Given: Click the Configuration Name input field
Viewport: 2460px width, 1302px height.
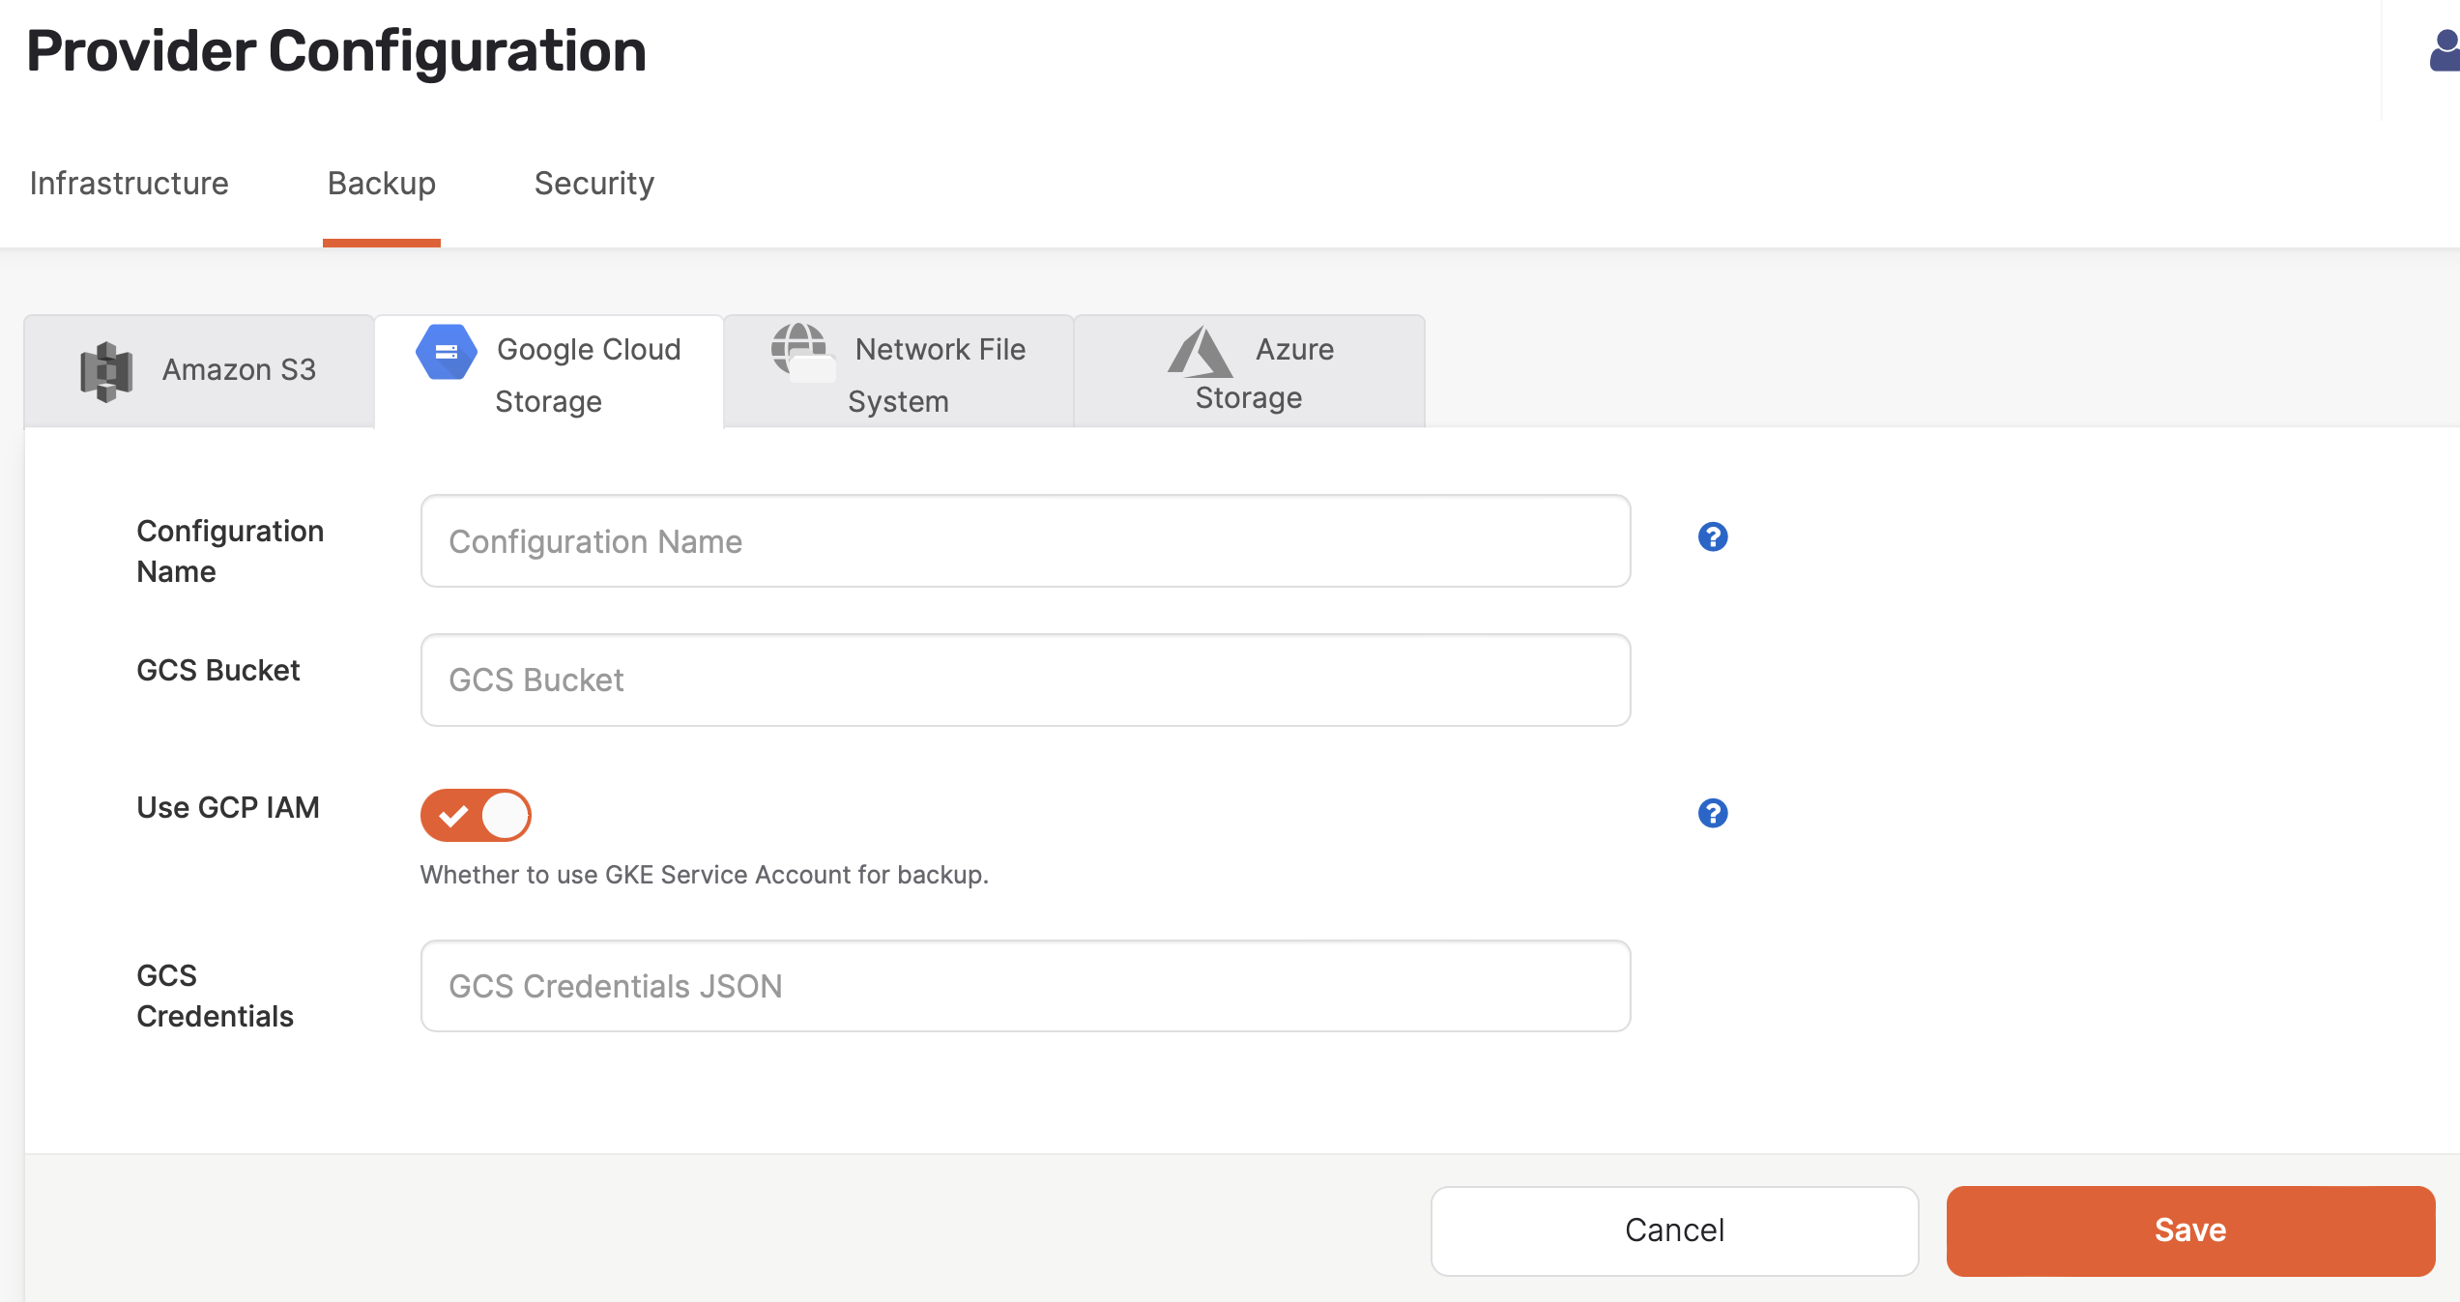Looking at the screenshot, I should tap(1025, 541).
